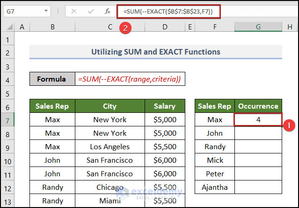Screen dimensions: 299x208
Task: Select the red formula syntax cell
Action: 129,79
